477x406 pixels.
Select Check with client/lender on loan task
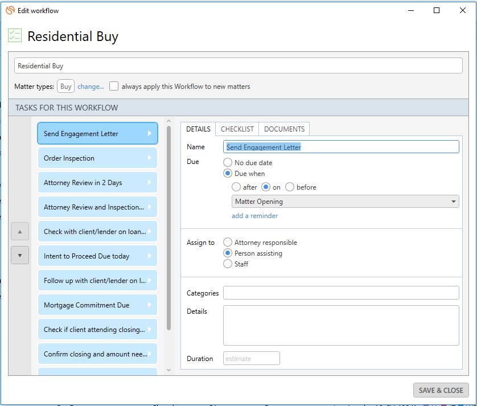click(98, 231)
